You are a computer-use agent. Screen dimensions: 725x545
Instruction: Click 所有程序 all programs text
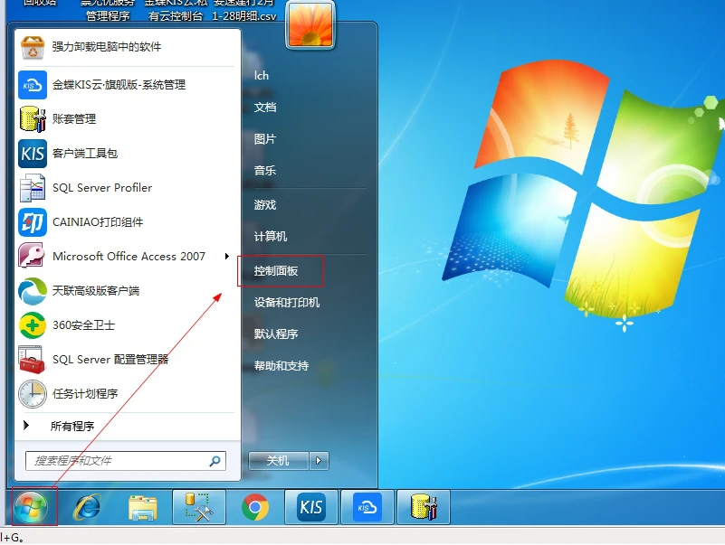click(72, 426)
